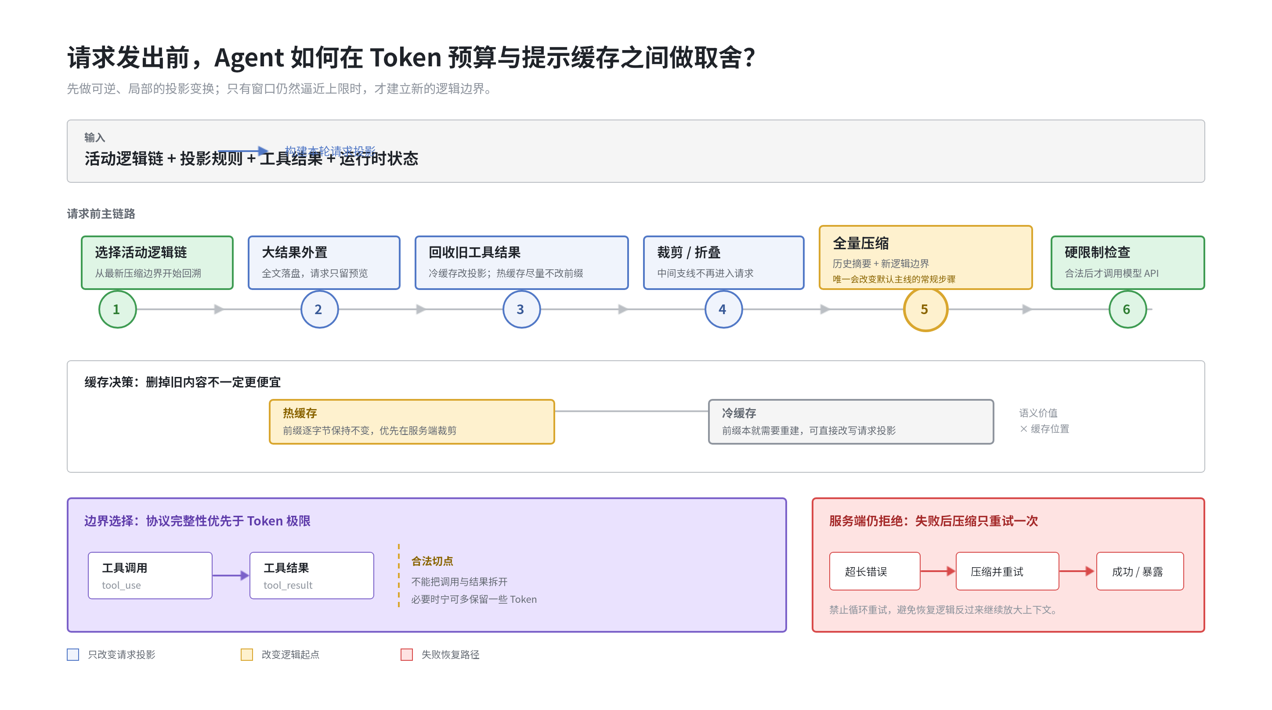This screenshot has height=710, width=1272.
Task: Select the 裁剪 / 折叠 step card
Action: pyautogui.click(x=723, y=262)
